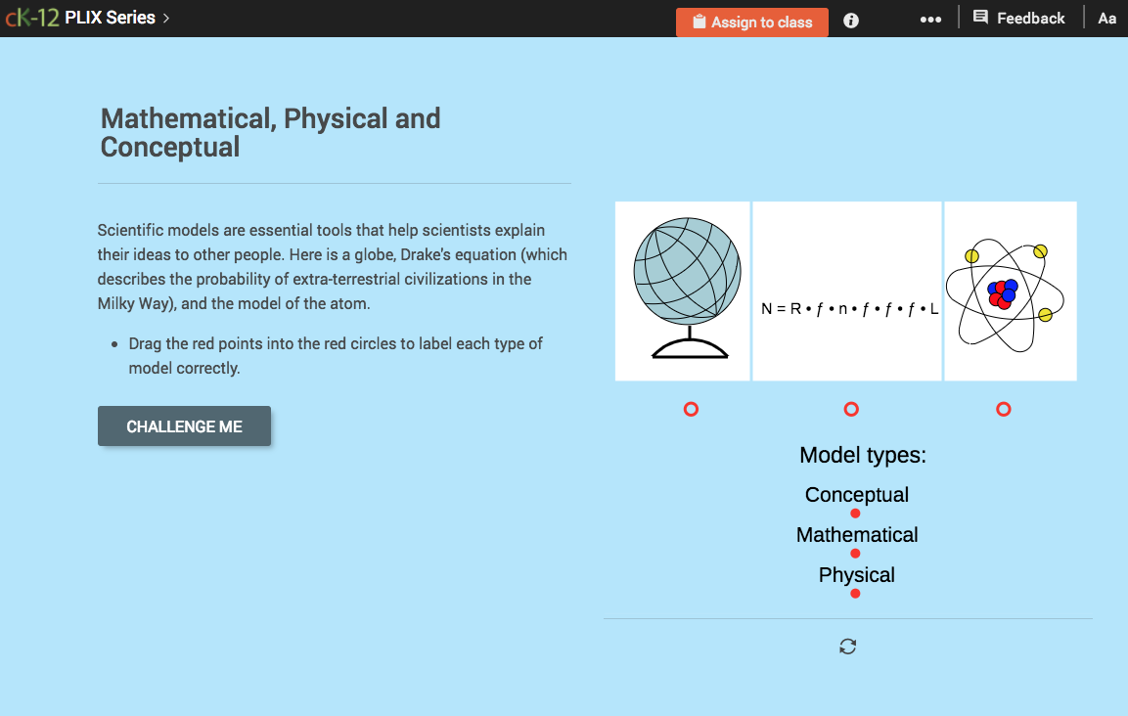Click the red circle under the atom model
The height and width of the screenshot is (716, 1128).
(1003, 409)
